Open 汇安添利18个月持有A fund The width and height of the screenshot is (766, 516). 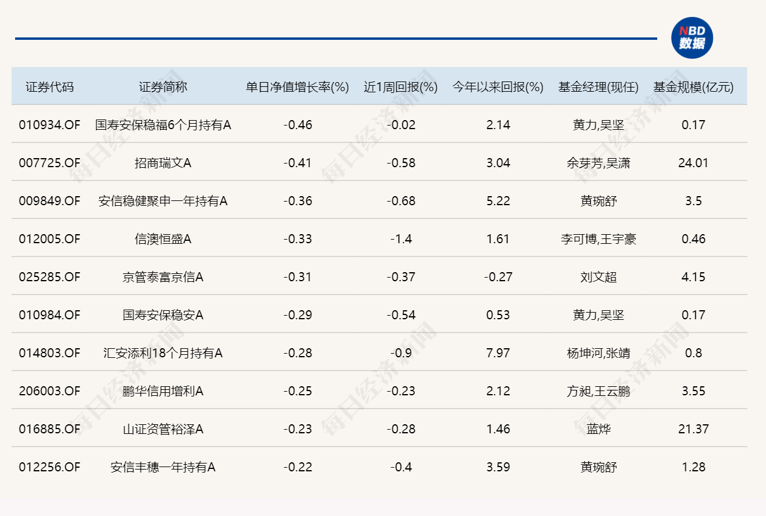click(163, 353)
